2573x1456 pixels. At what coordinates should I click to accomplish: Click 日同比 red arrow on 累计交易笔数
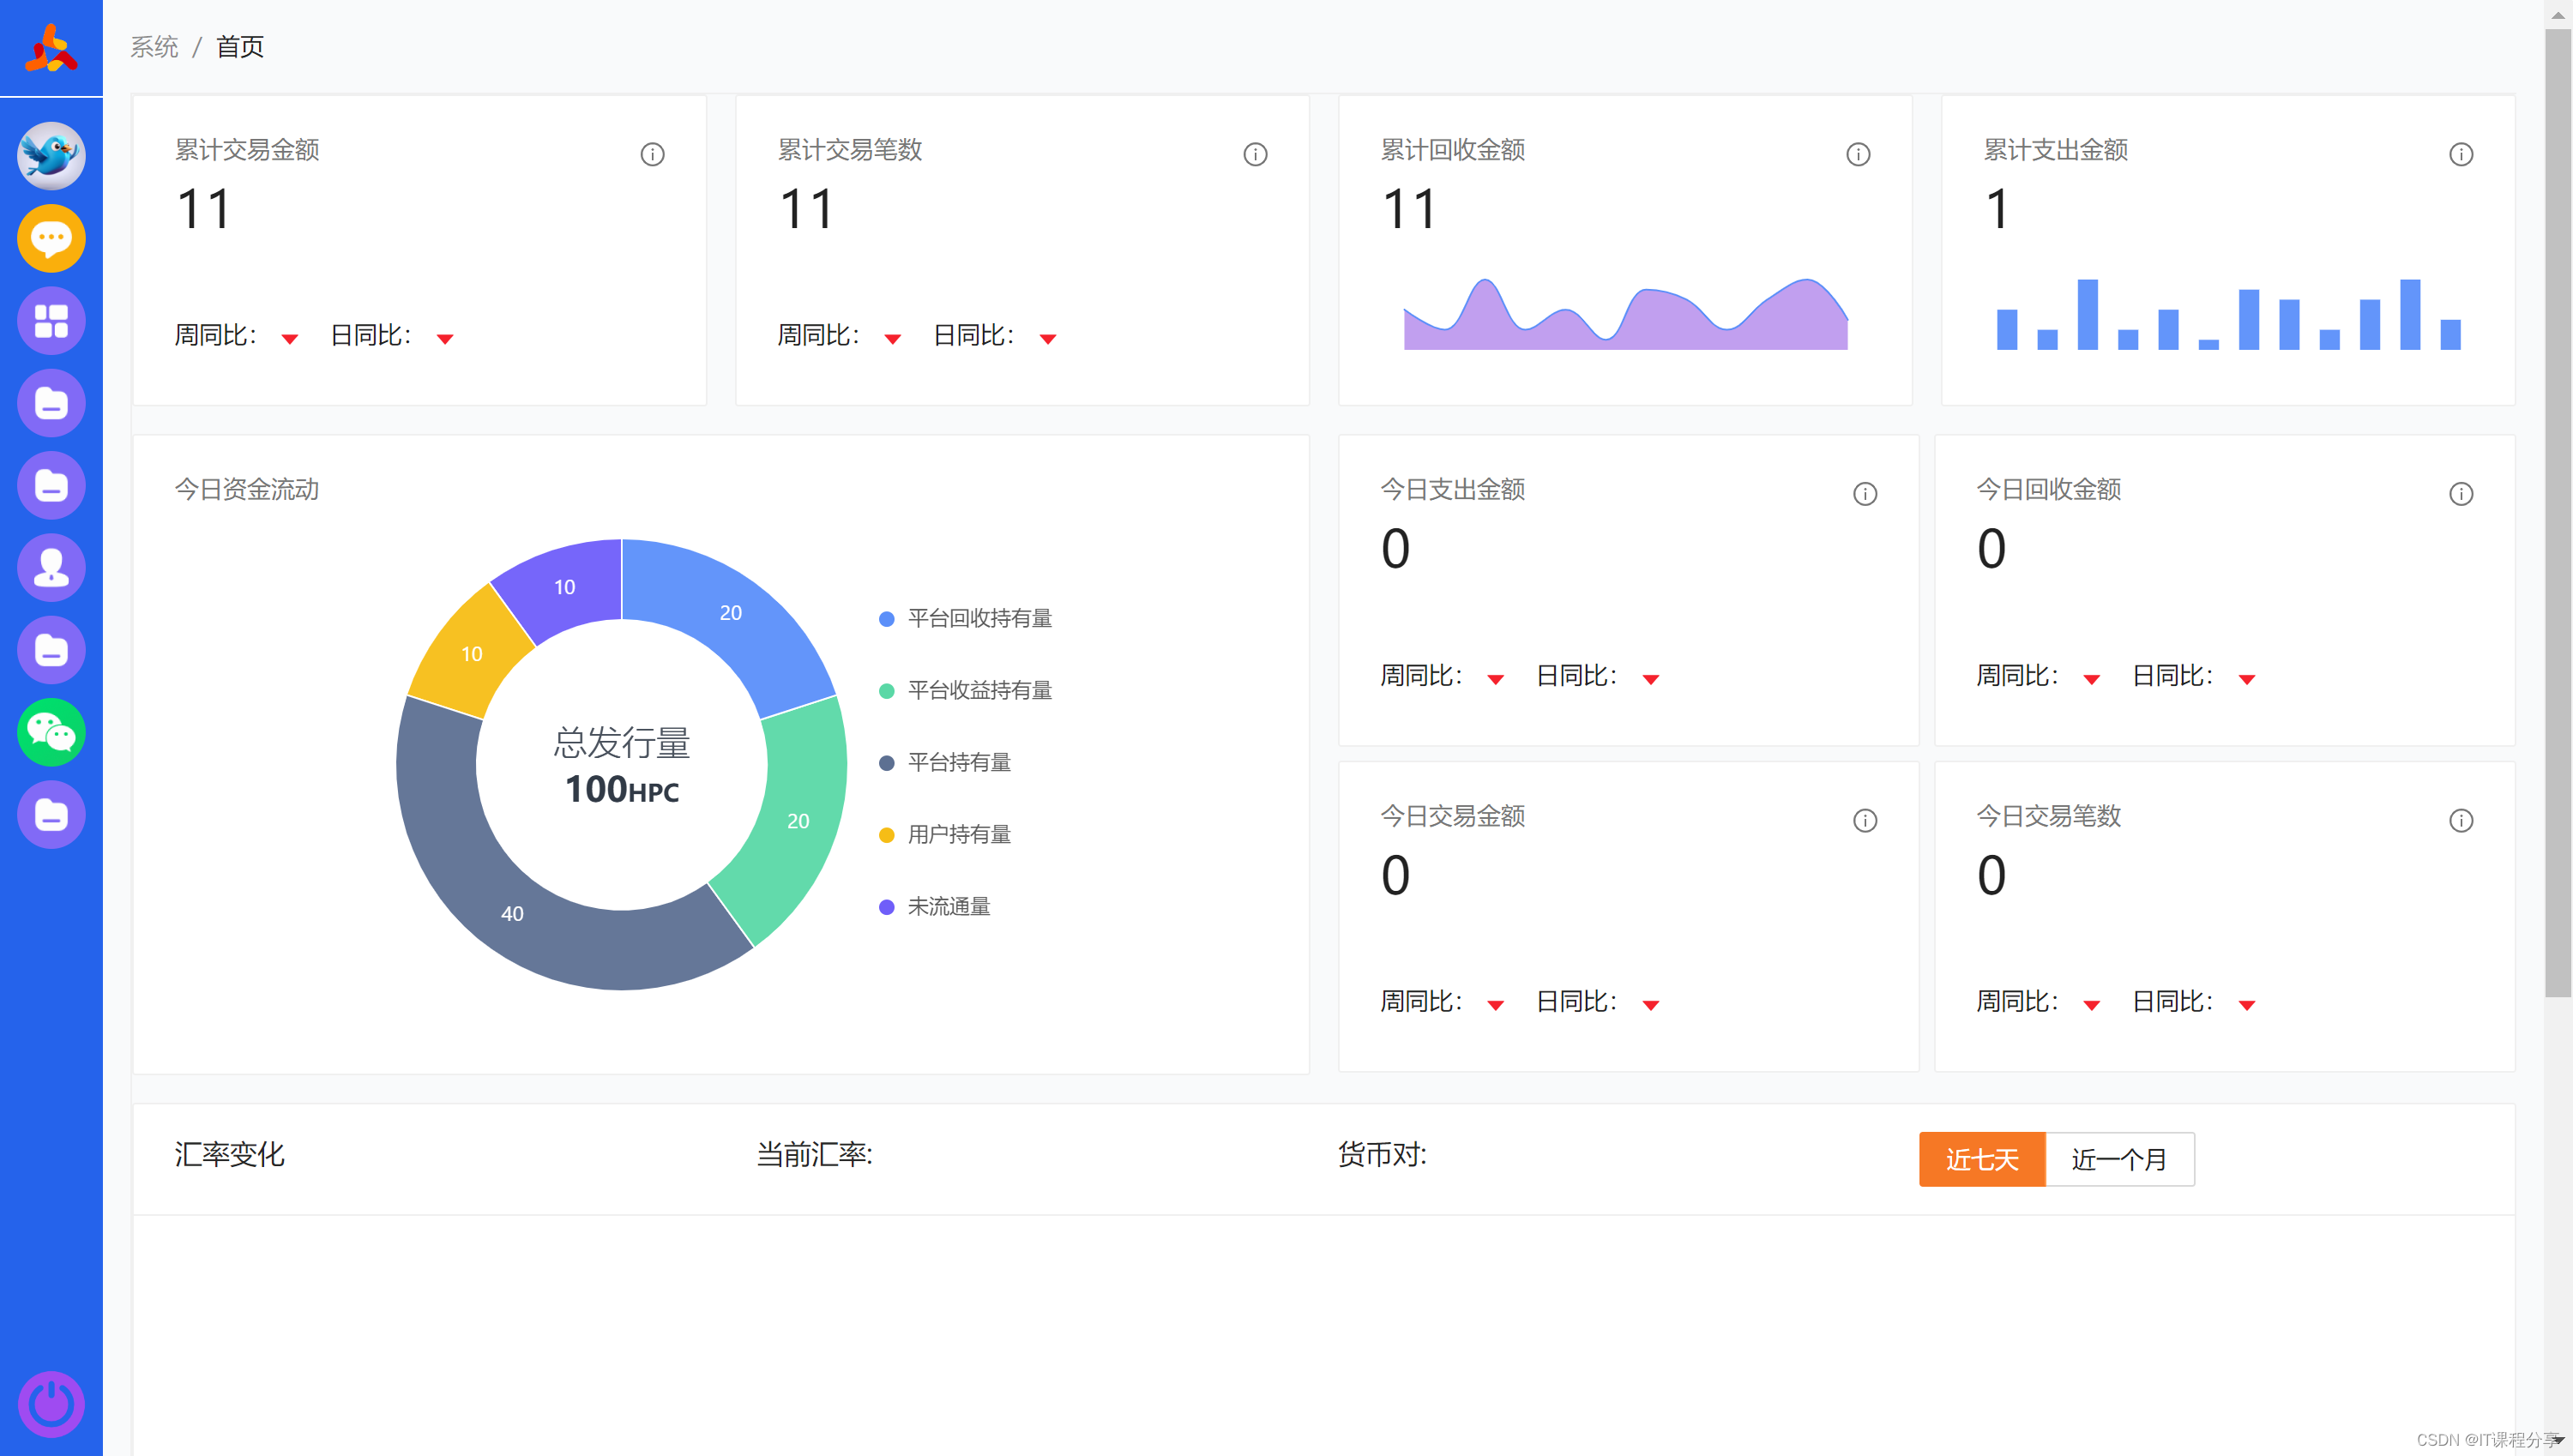pyautogui.click(x=1047, y=339)
